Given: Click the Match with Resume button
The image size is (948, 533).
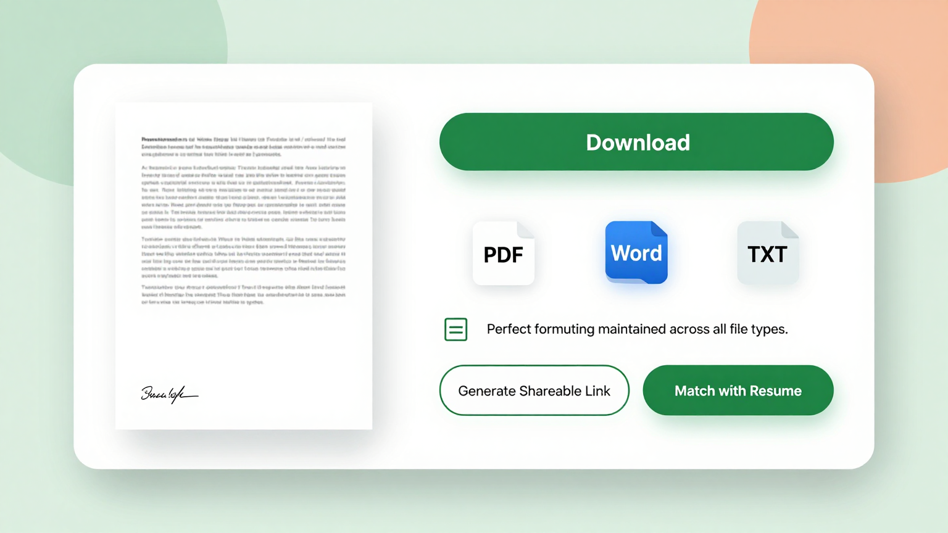Looking at the screenshot, I should pos(738,390).
